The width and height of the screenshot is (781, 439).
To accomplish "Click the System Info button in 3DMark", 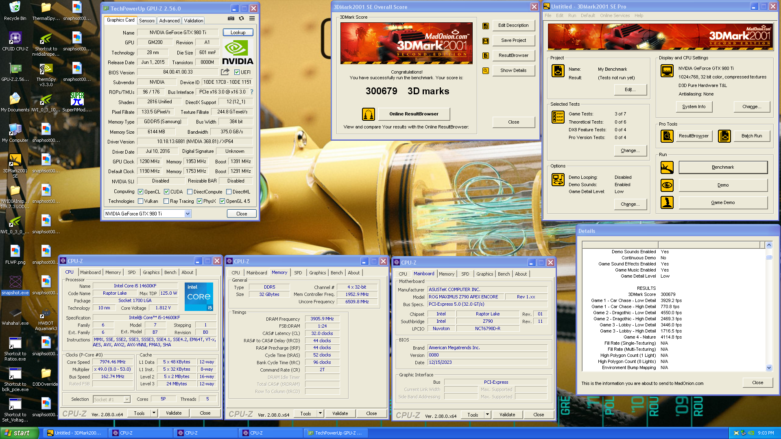I will click(x=694, y=106).
